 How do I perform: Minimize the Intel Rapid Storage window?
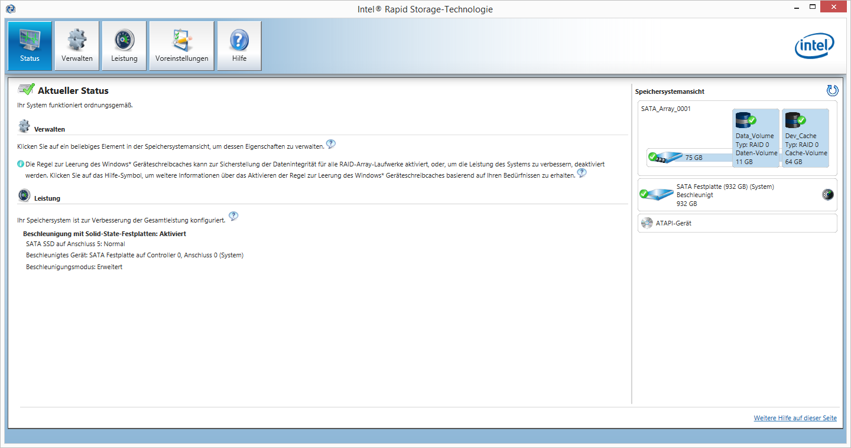pos(796,6)
